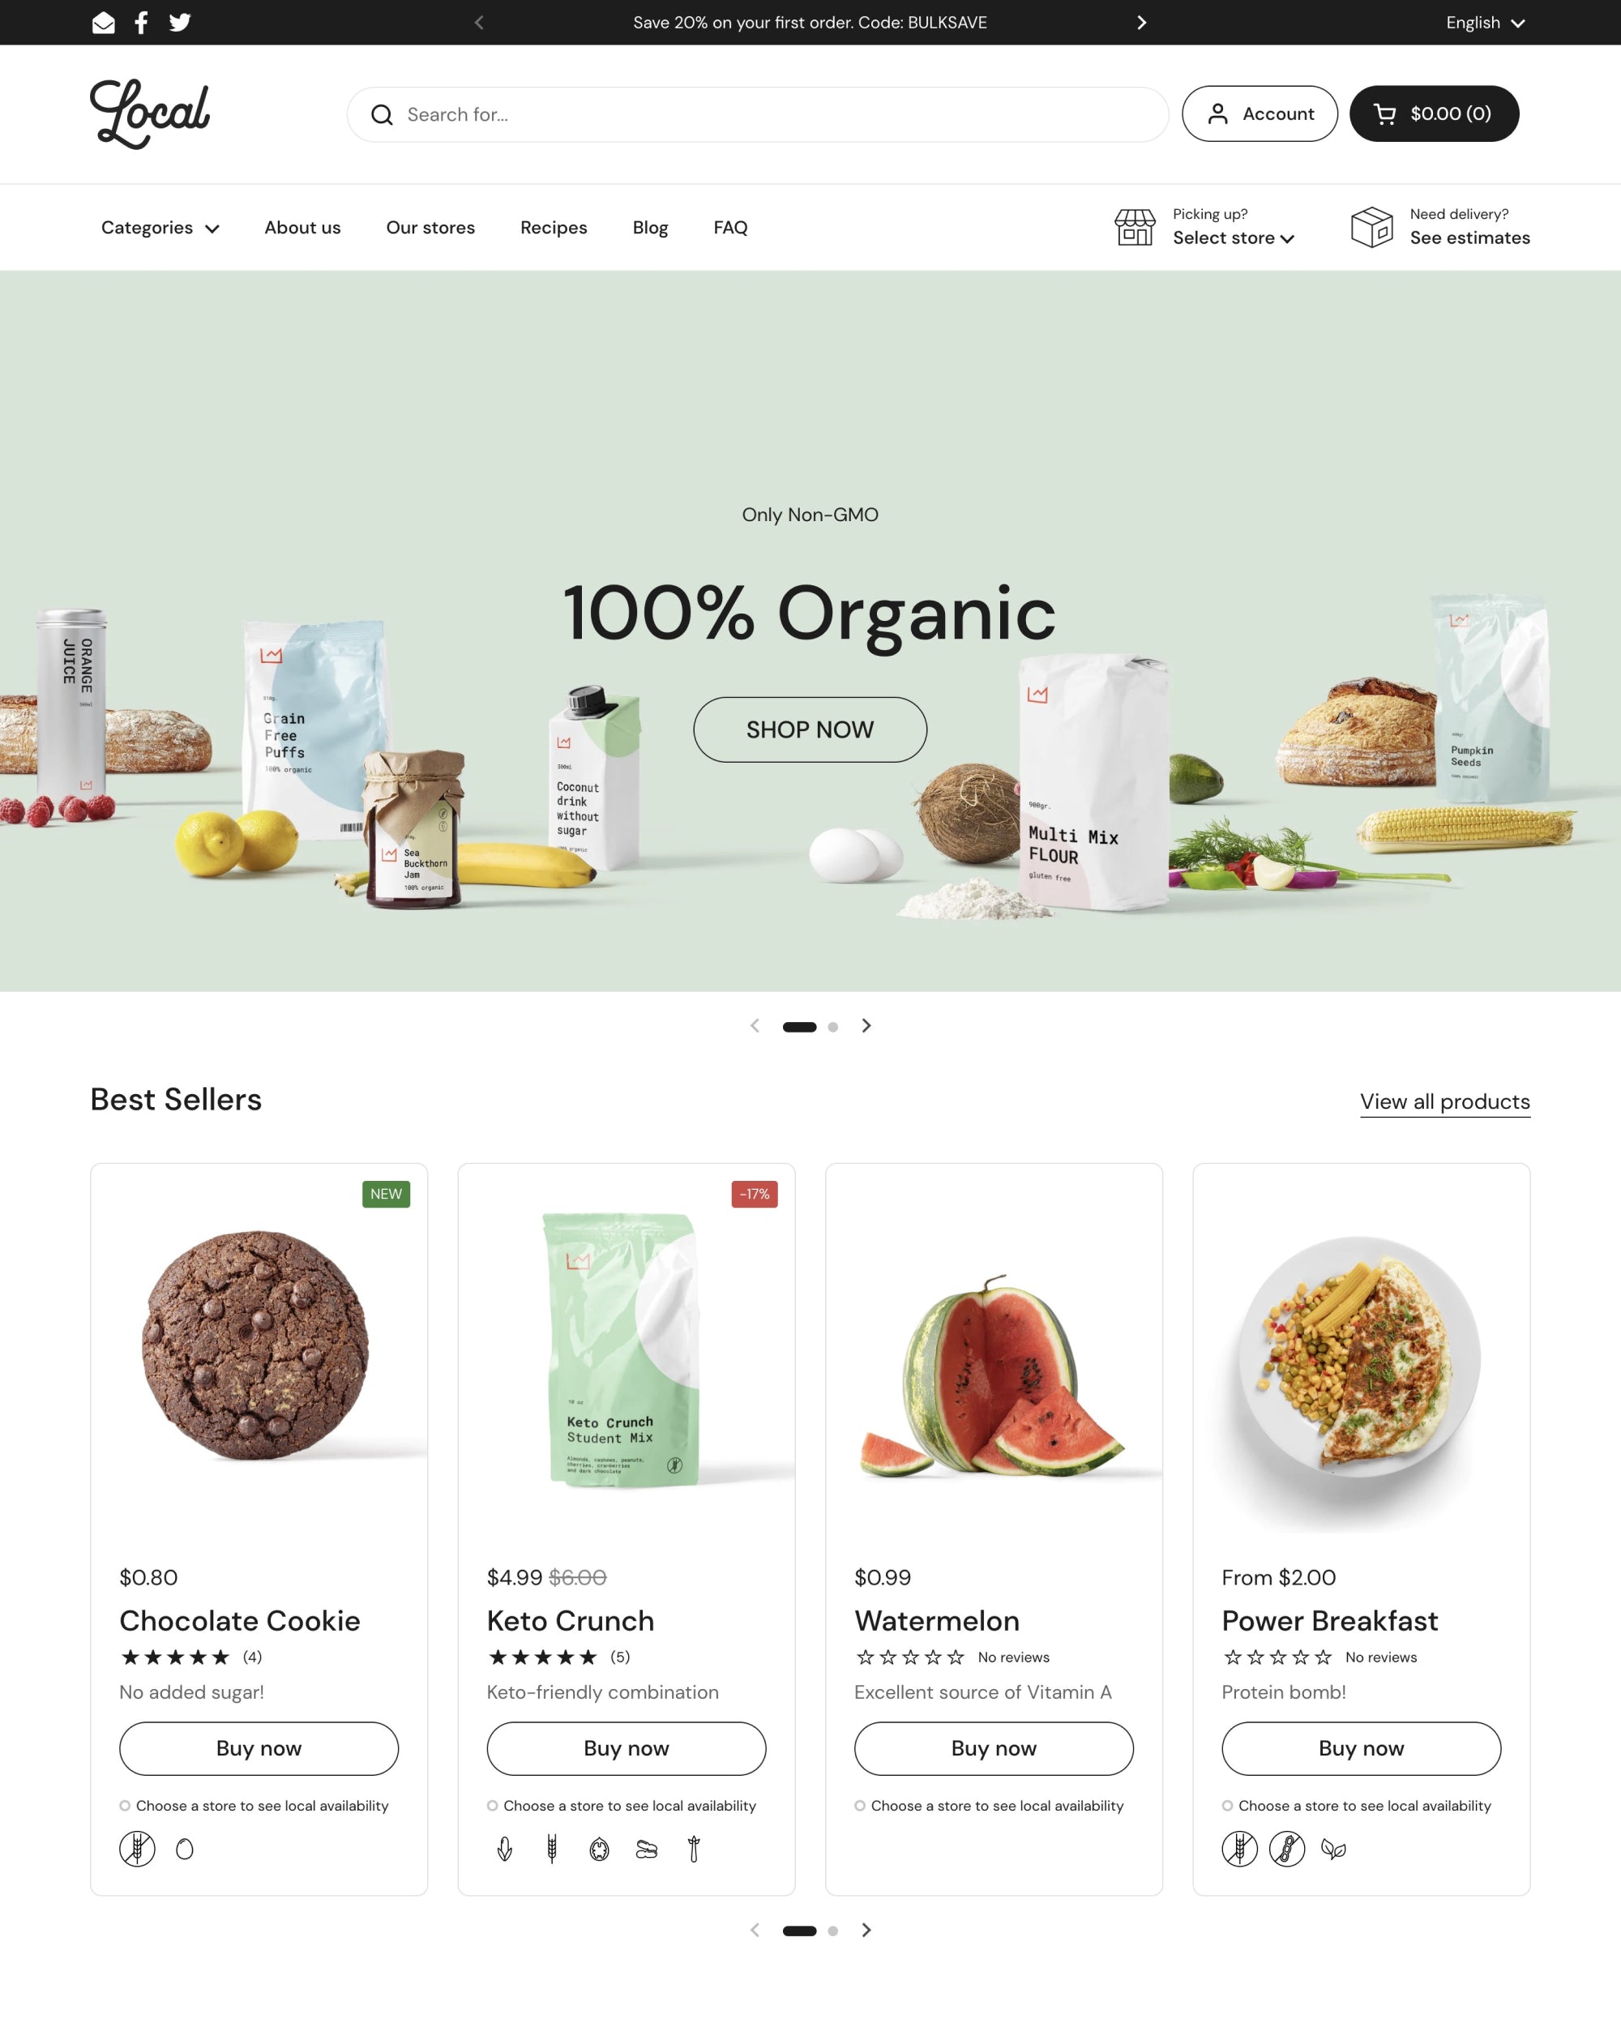Click the SHOP NOW button
The height and width of the screenshot is (2023, 1621).
point(809,728)
